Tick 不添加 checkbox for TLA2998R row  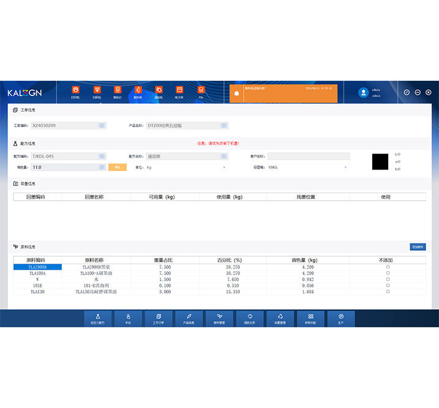(x=388, y=267)
